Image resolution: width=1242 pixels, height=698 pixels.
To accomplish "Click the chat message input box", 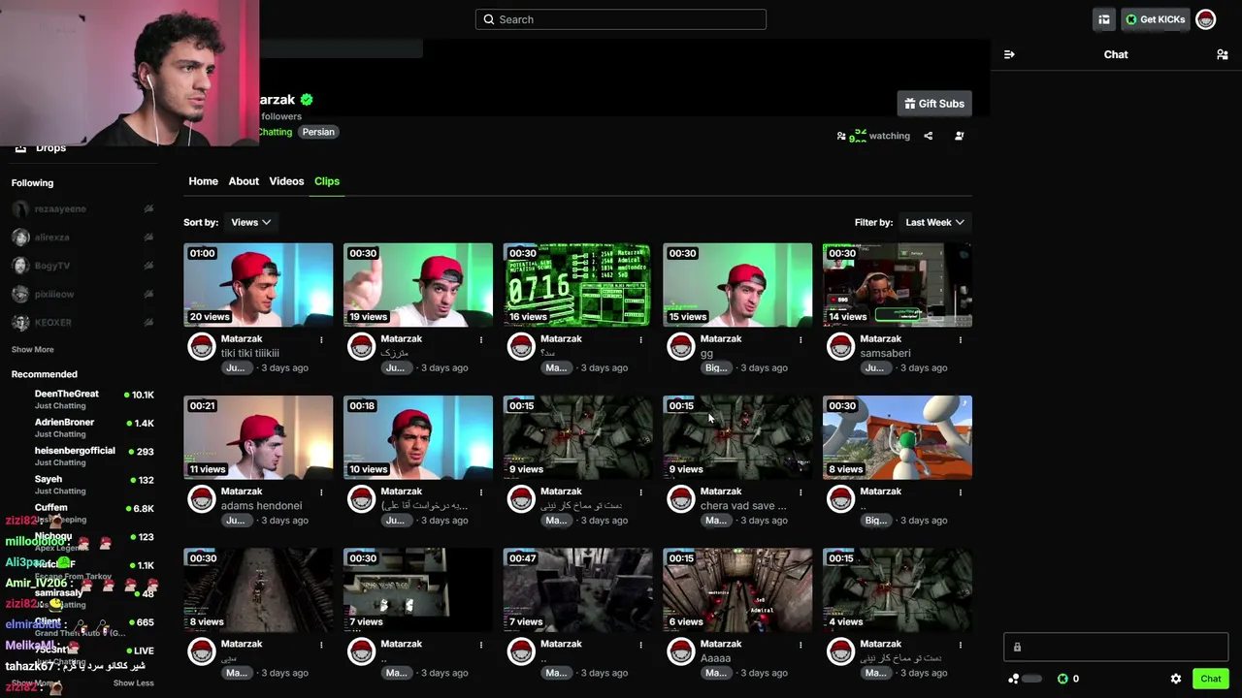I will coord(1116,647).
